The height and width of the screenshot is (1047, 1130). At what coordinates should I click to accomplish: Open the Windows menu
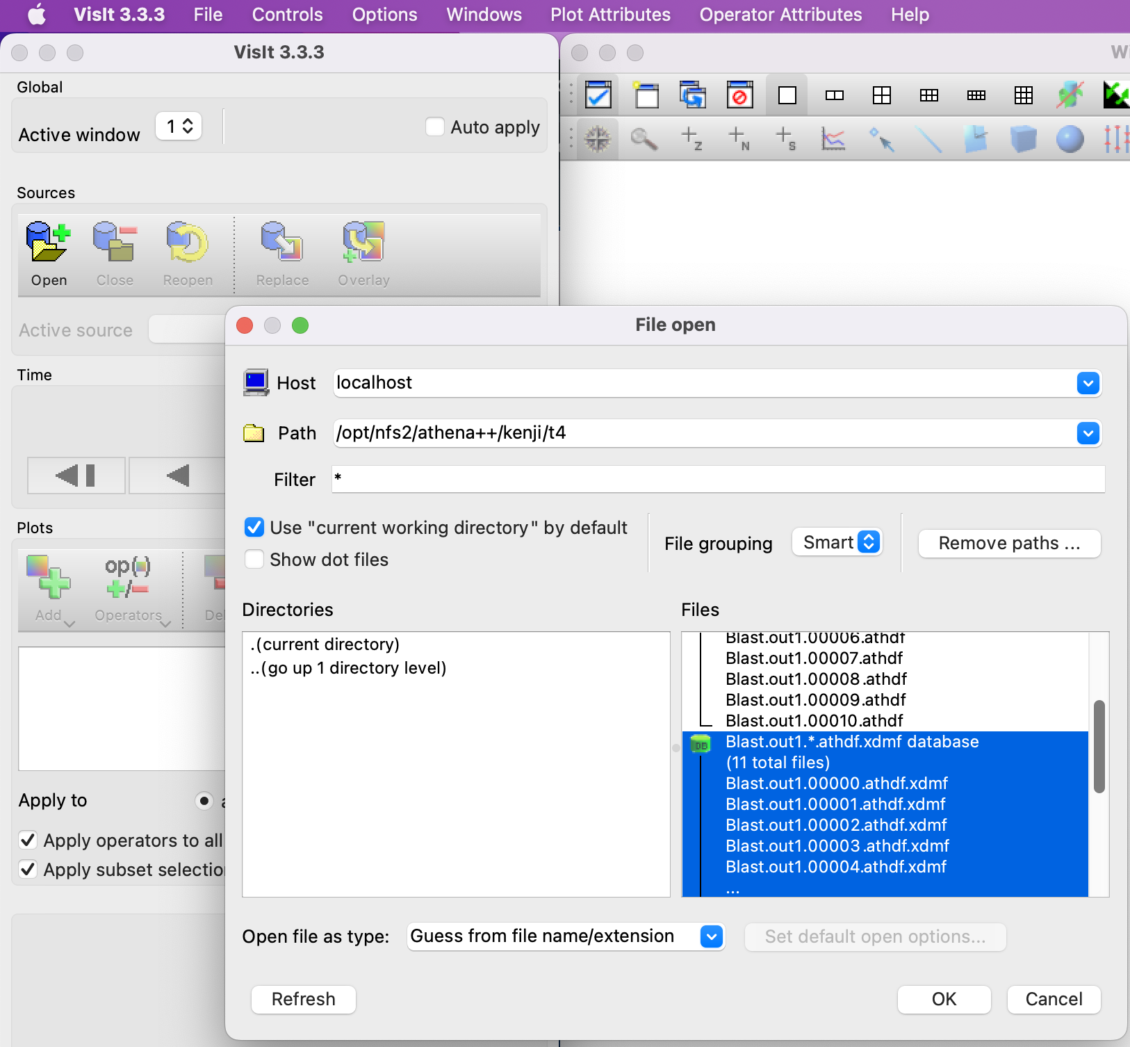point(484,15)
